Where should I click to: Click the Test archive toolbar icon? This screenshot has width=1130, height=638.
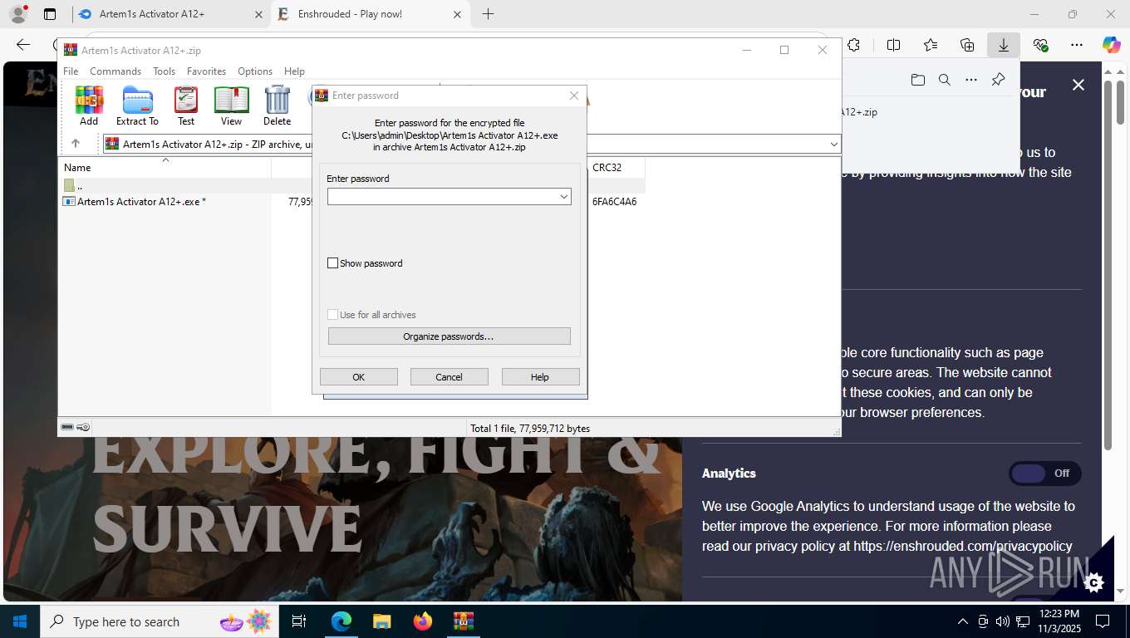coord(186,106)
